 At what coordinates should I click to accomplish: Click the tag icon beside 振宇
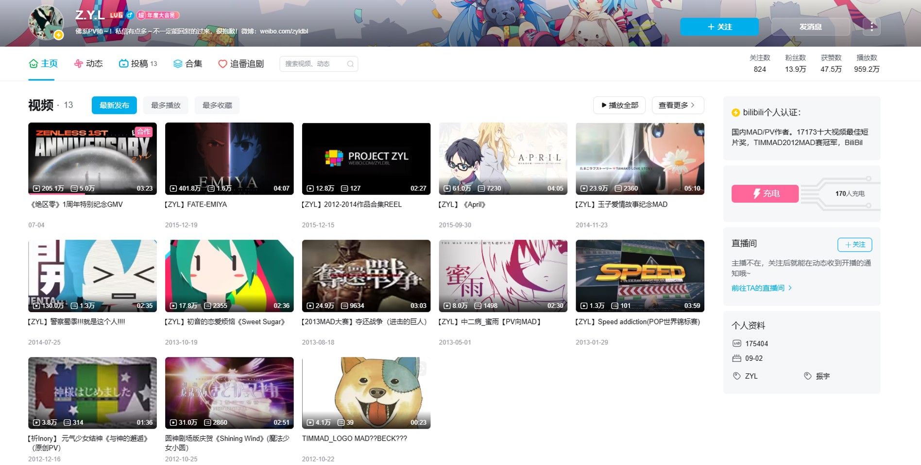(808, 376)
